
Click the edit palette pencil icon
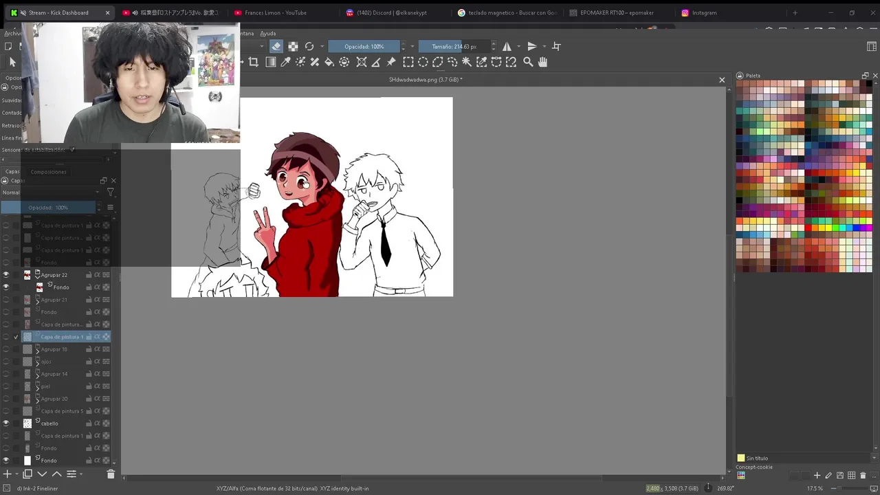coord(828,475)
